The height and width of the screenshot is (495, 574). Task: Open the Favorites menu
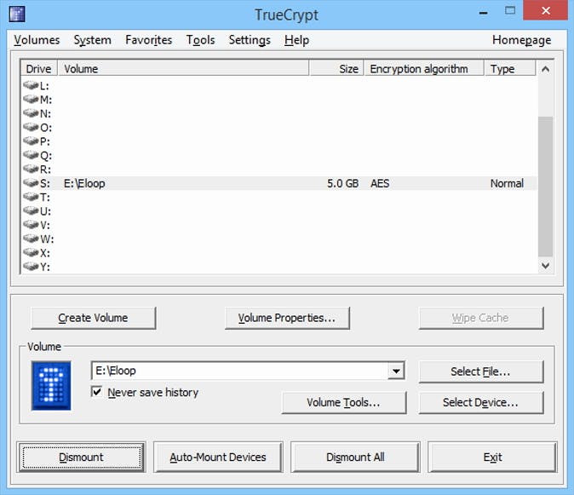tap(149, 40)
